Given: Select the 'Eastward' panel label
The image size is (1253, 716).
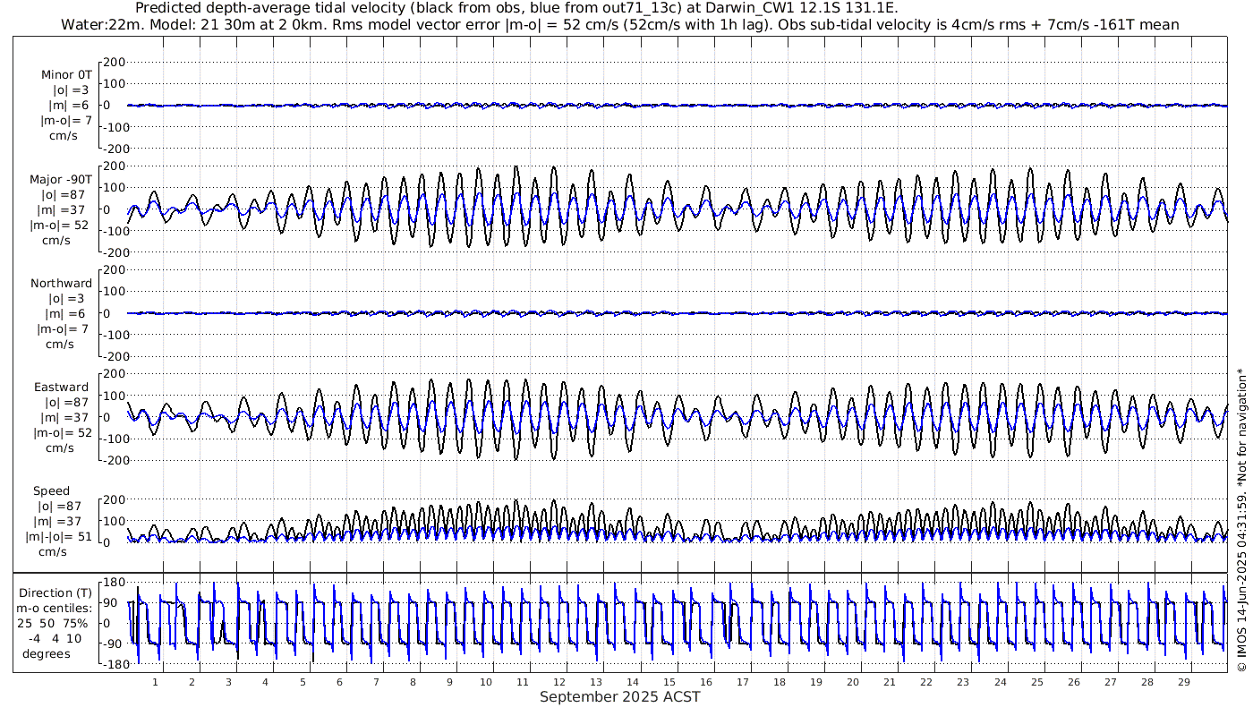Looking at the screenshot, I should (62, 388).
